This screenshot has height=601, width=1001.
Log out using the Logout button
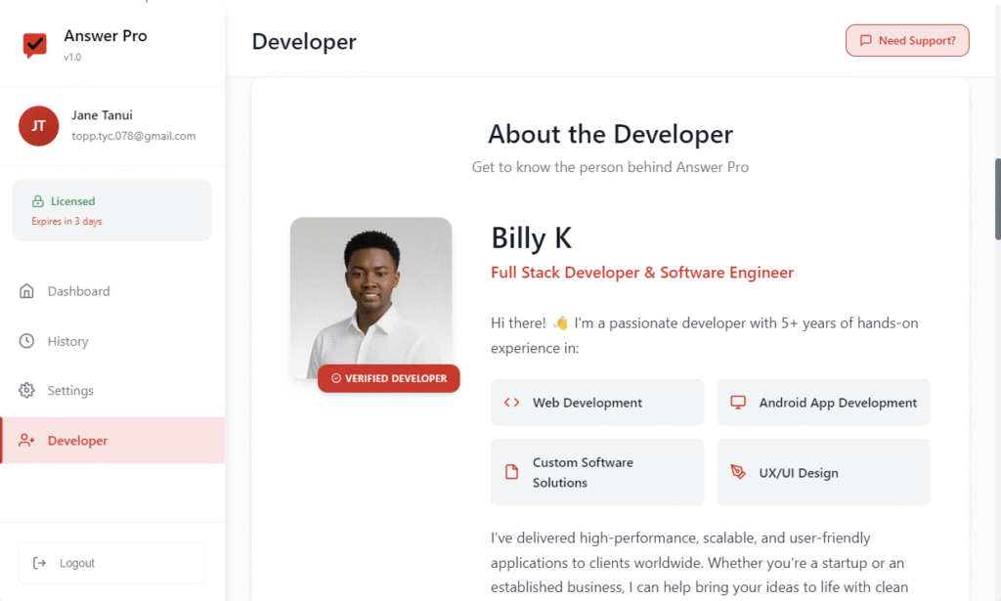111,563
